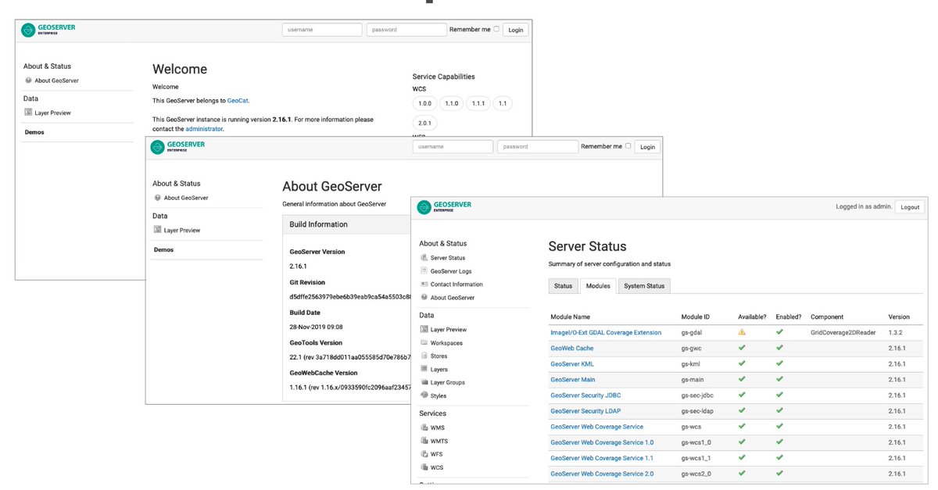Select WCS version 1.1 capability

tap(503, 103)
